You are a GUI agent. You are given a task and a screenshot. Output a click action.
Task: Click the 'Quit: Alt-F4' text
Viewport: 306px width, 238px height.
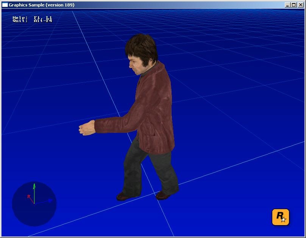coord(32,20)
